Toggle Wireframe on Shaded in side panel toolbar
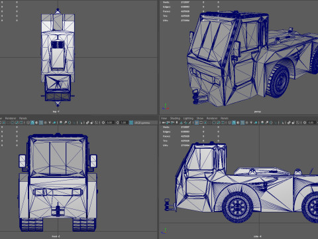Image resolution: width=318 pixels, height=239 pixels. [x=242, y=123]
